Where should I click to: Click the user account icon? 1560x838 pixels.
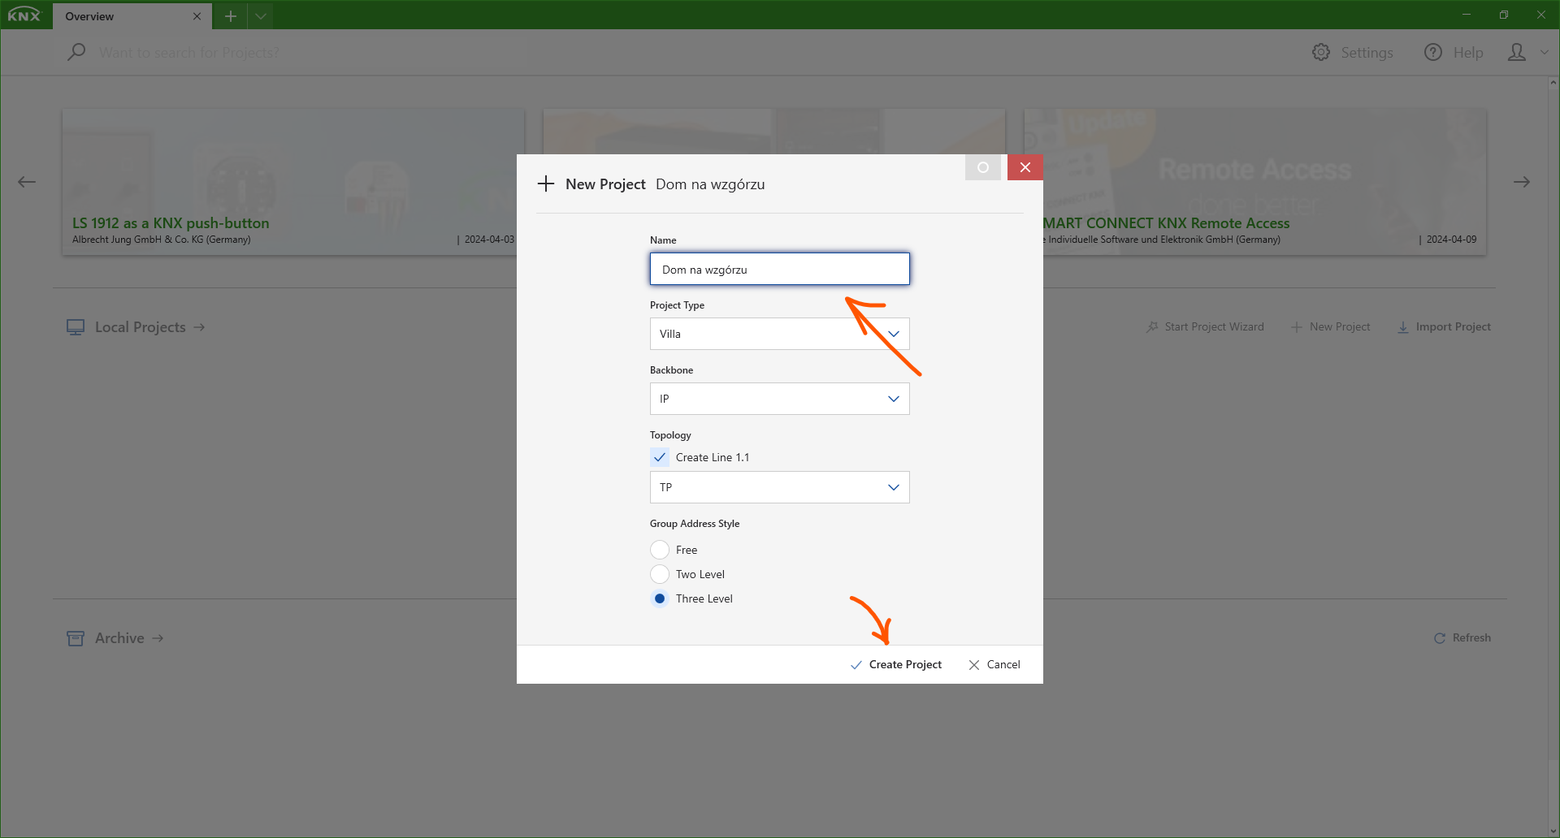[x=1517, y=52]
